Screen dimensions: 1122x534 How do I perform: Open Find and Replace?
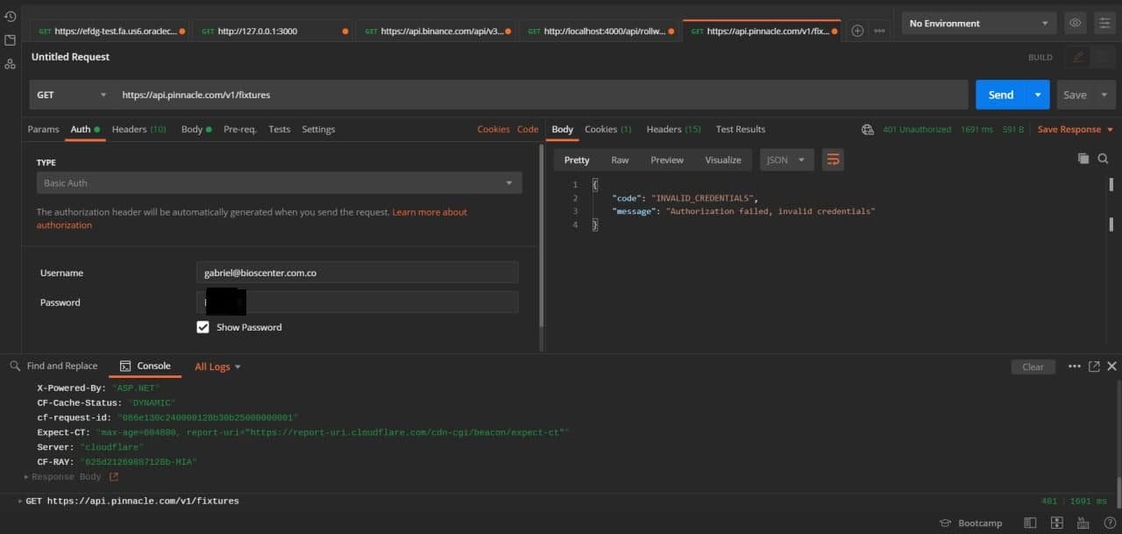[x=54, y=366]
